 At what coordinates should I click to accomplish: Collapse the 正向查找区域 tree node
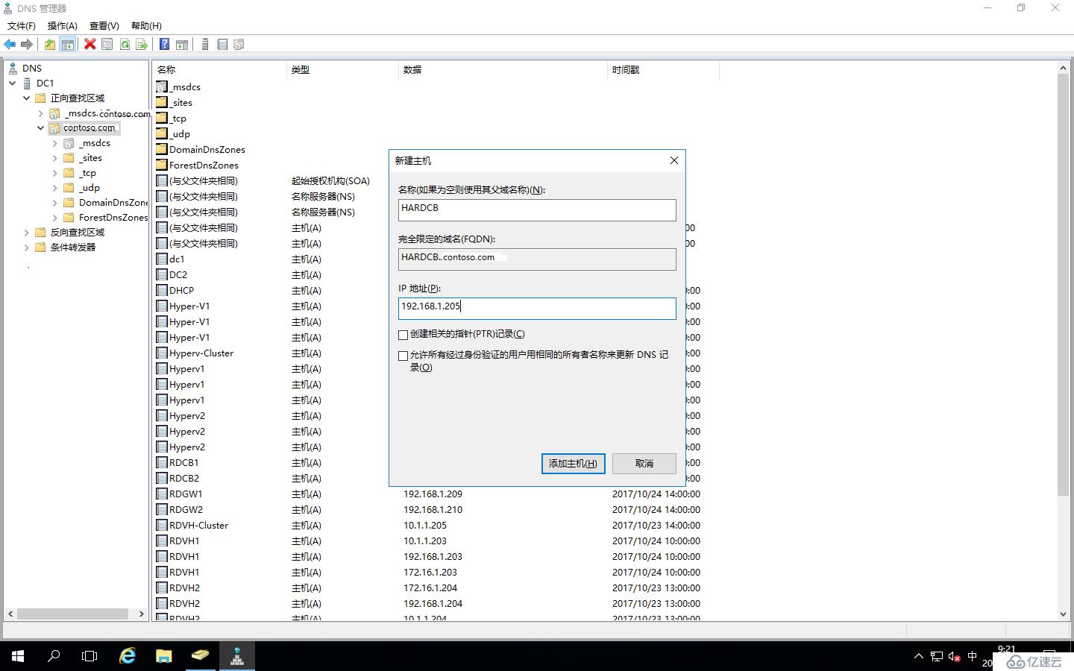point(27,98)
